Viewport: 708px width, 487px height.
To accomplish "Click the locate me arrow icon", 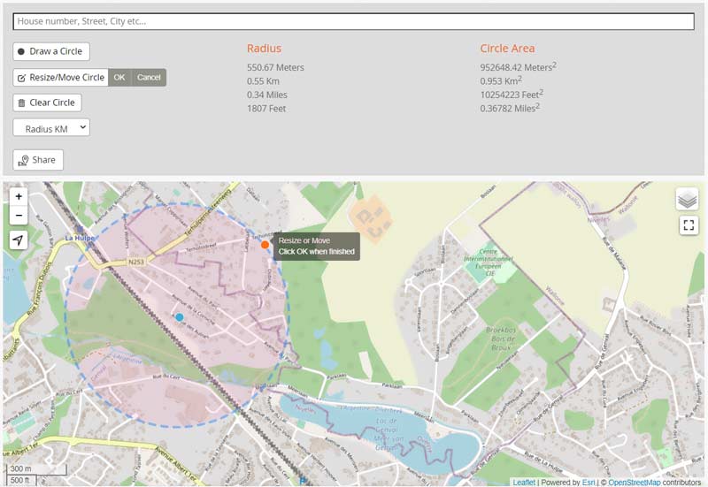I will coord(19,240).
